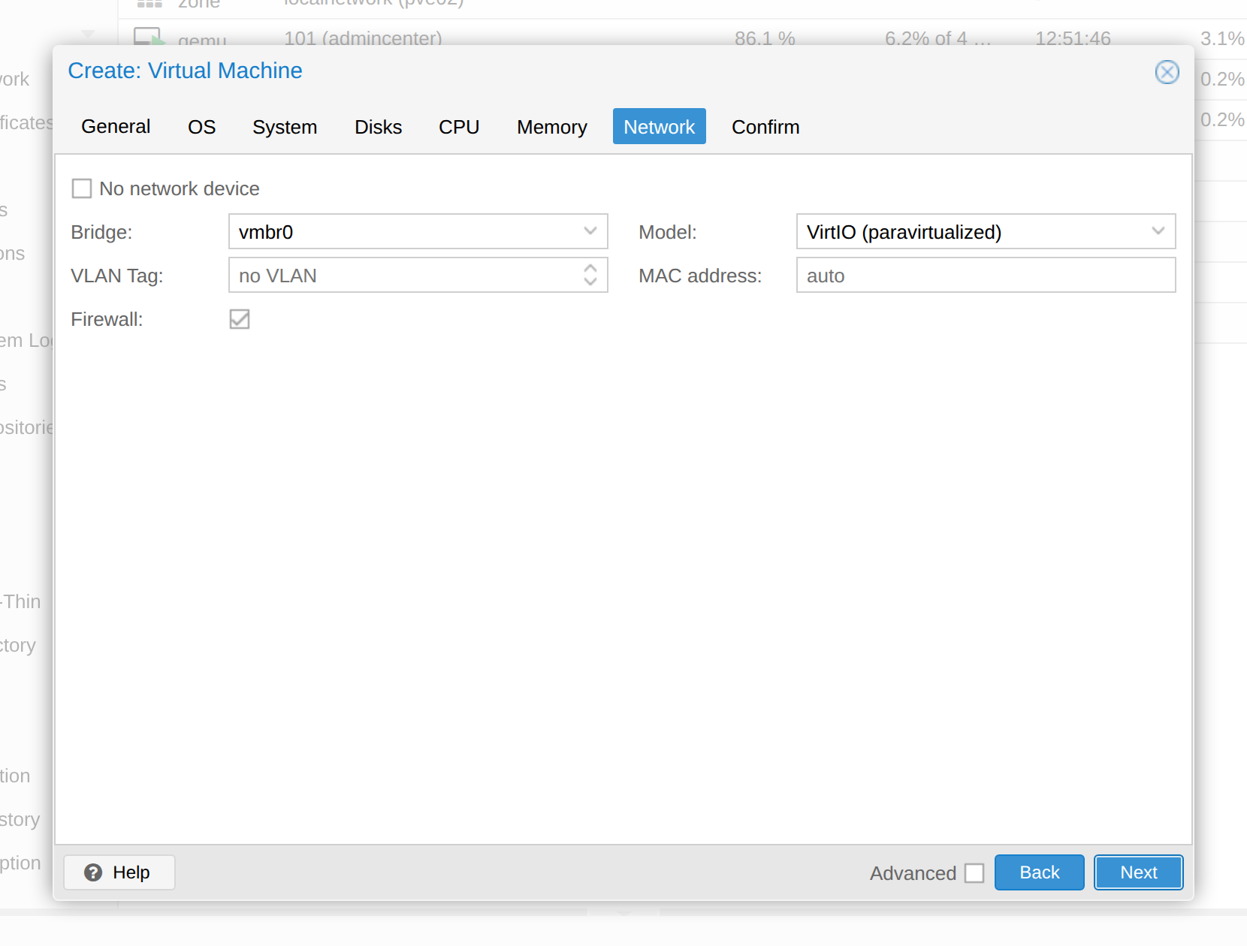
Task: Click the MAC address auto field
Action: 986,275
